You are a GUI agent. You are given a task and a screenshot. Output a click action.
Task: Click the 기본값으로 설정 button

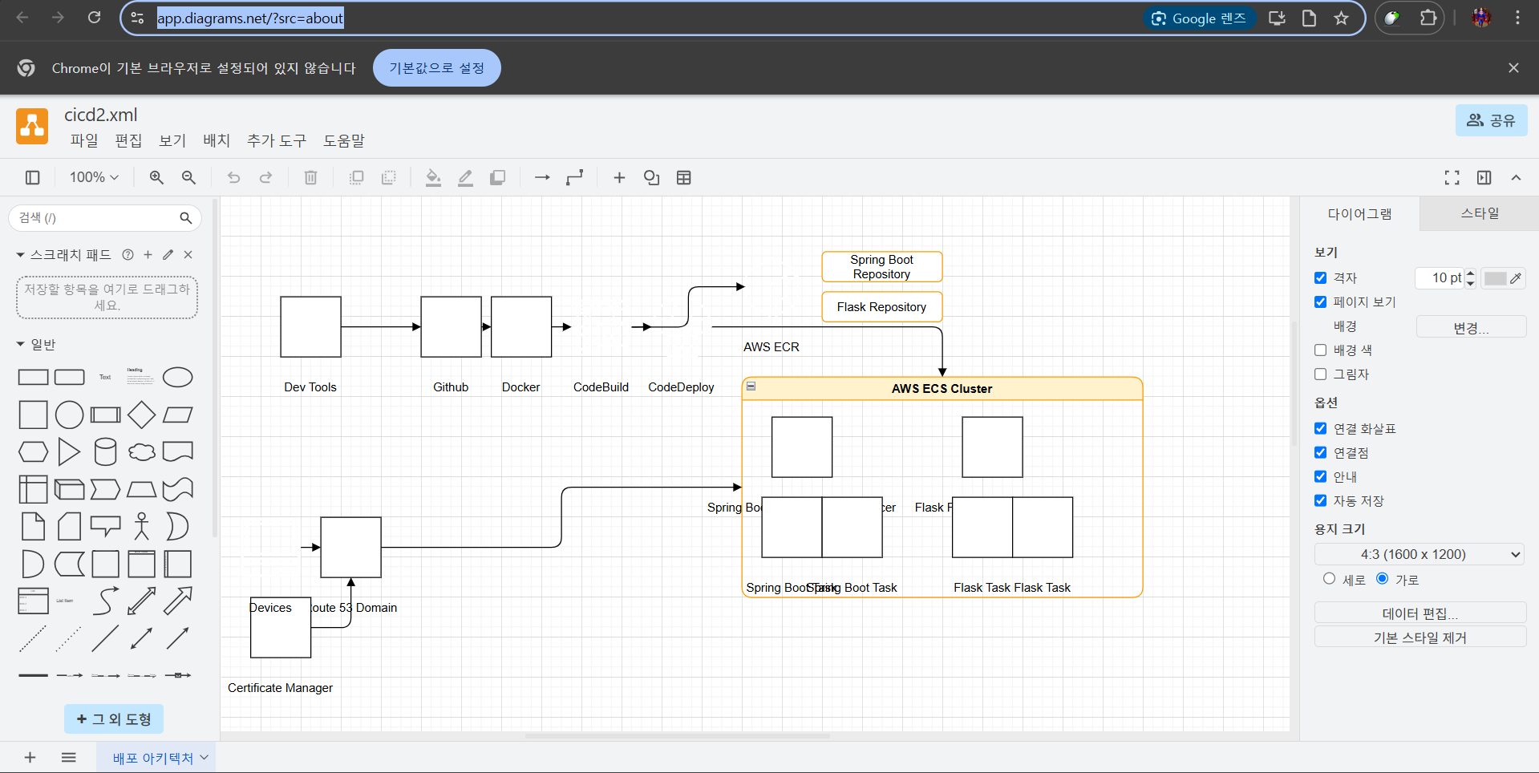coord(437,67)
